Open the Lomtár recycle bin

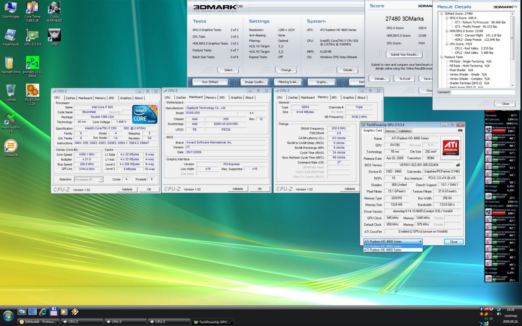(11, 93)
